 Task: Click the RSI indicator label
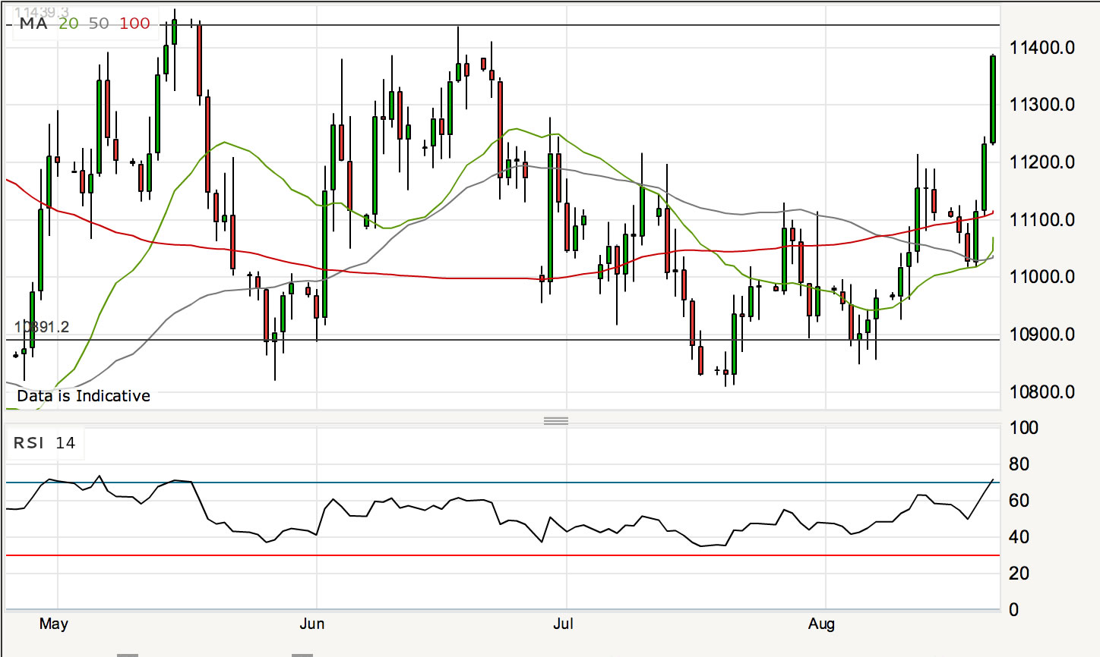(x=29, y=443)
